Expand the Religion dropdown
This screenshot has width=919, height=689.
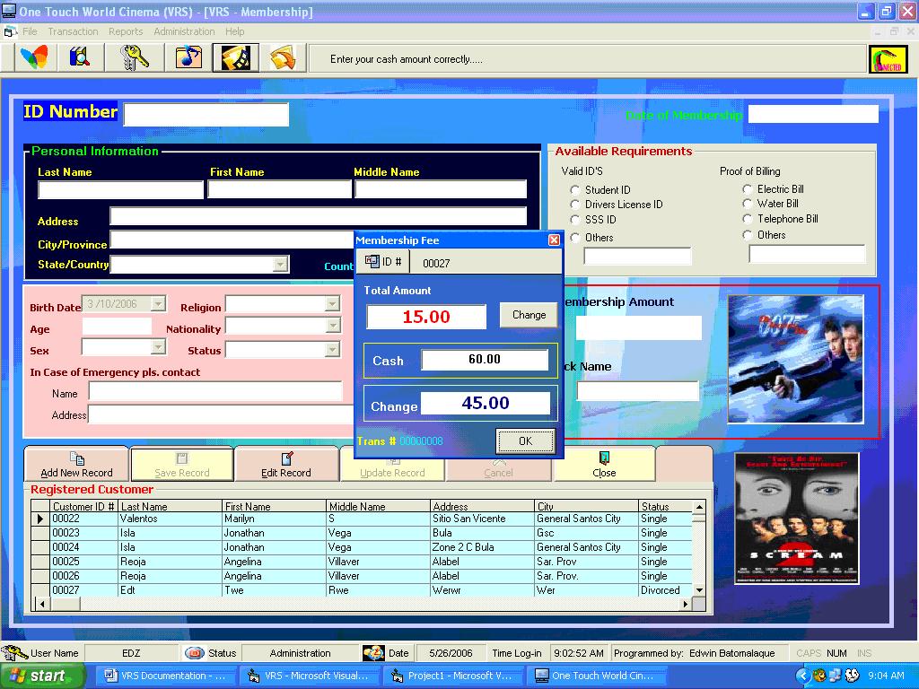click(x=332, y=305)
